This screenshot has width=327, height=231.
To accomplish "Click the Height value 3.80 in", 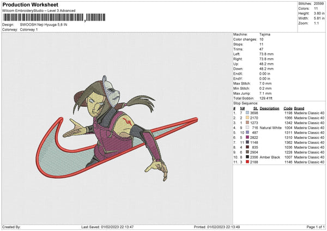I will coord(319,13).
